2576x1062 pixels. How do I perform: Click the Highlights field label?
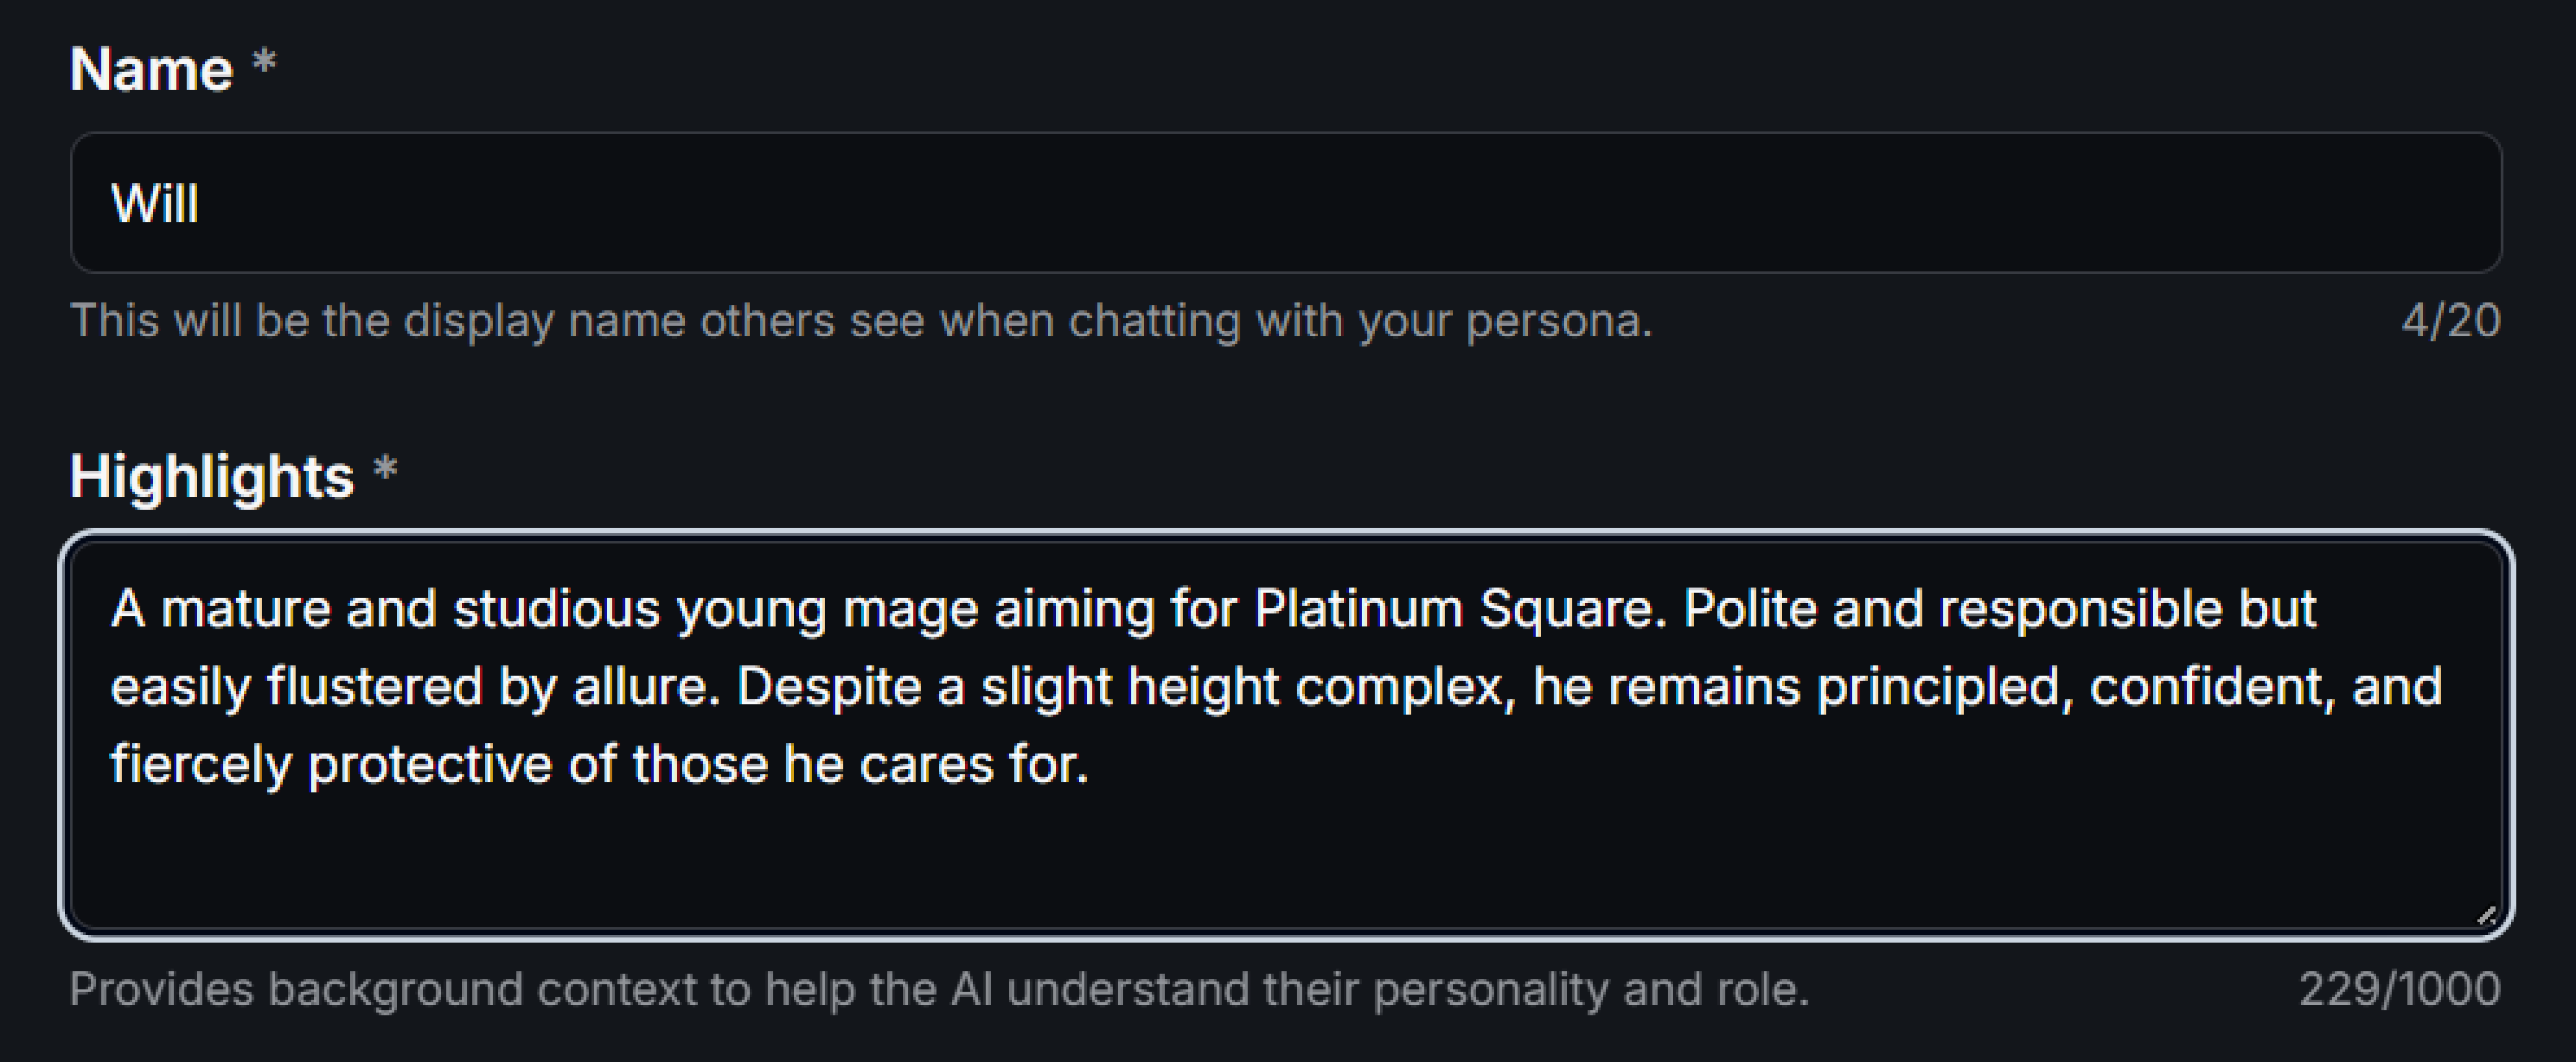coord(212,477)
